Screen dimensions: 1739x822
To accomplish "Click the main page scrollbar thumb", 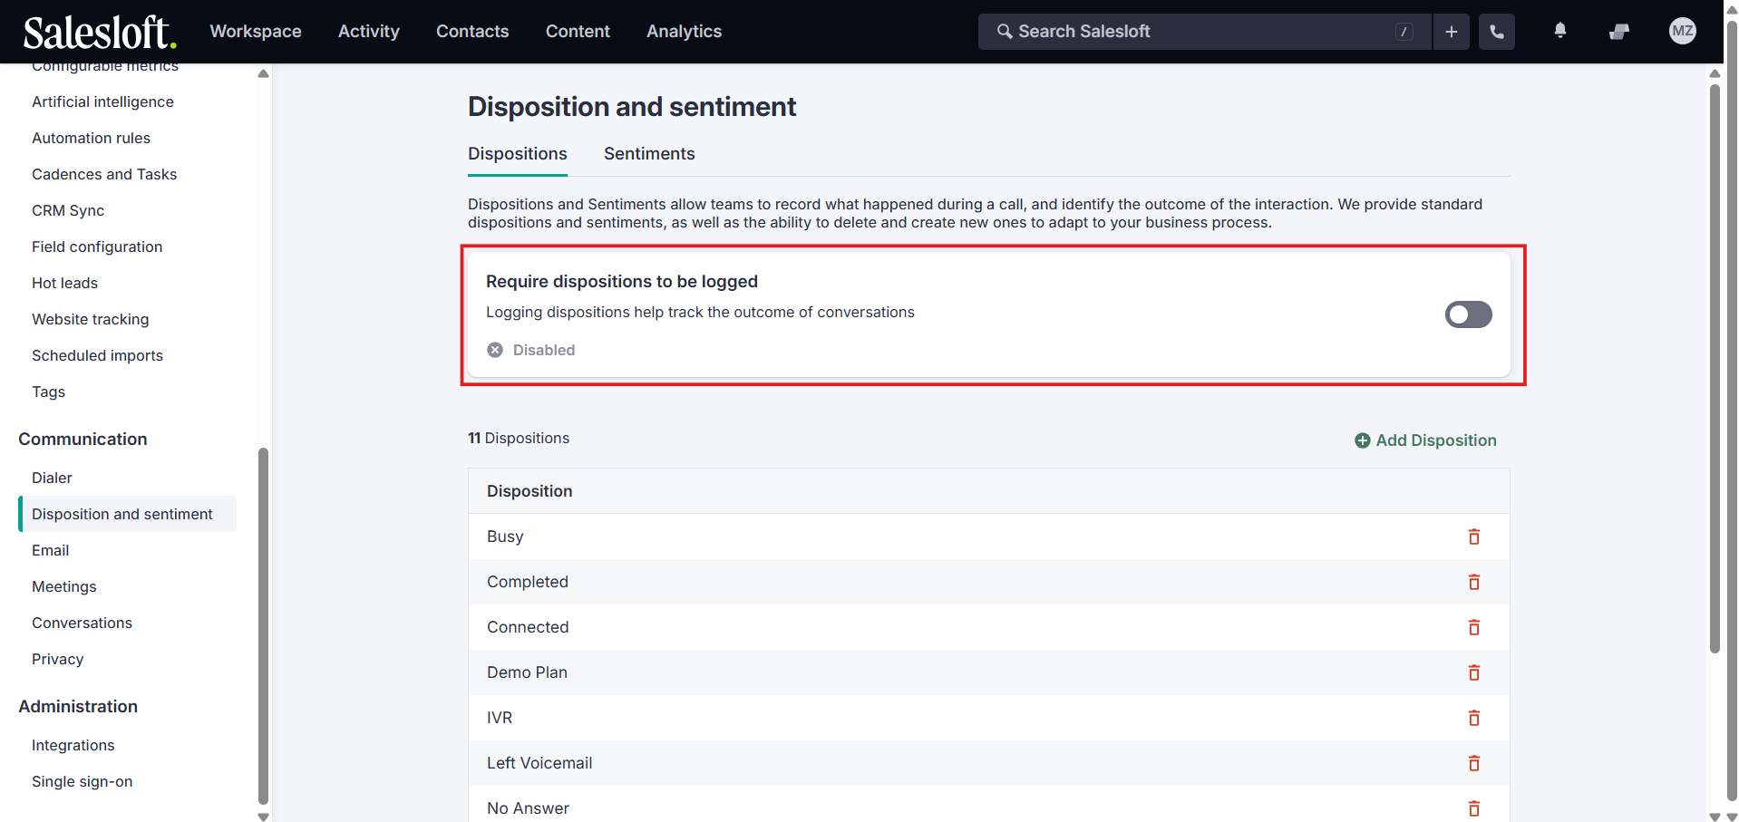I will 1715,368.
